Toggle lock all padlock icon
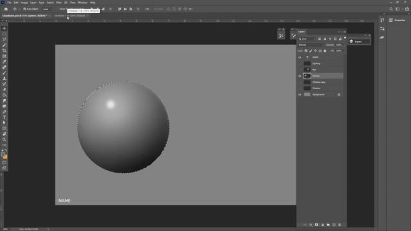This screenshot has height=231, width=411. 325,51
